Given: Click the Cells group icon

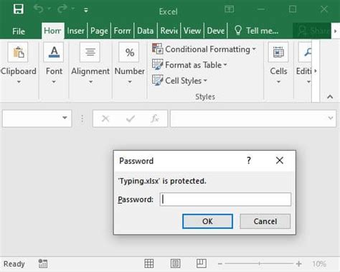Looking at the screenshot, I should click(278, 52).
